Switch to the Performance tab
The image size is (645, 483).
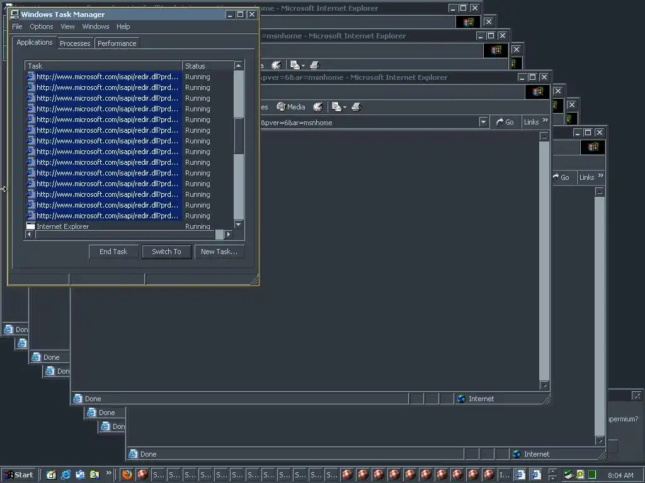point(117,43)
